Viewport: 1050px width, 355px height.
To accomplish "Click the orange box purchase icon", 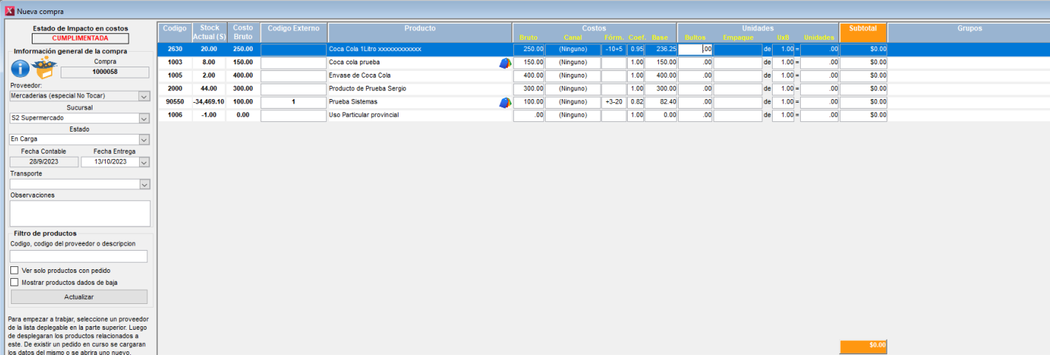I will tap(45, 68).
